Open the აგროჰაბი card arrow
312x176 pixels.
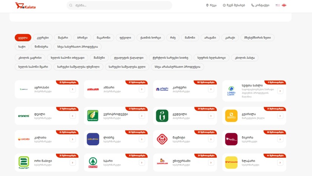73,89
